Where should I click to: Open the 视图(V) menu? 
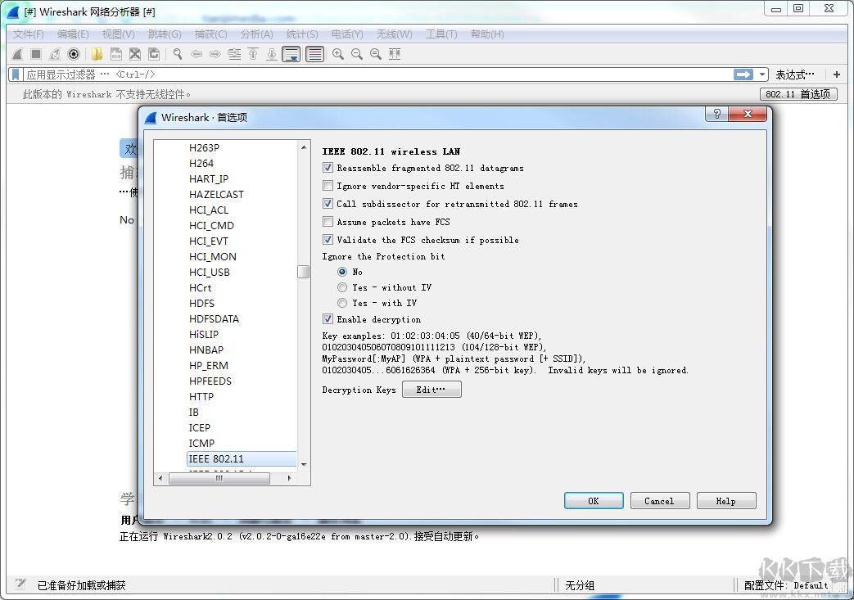(119, 34)
